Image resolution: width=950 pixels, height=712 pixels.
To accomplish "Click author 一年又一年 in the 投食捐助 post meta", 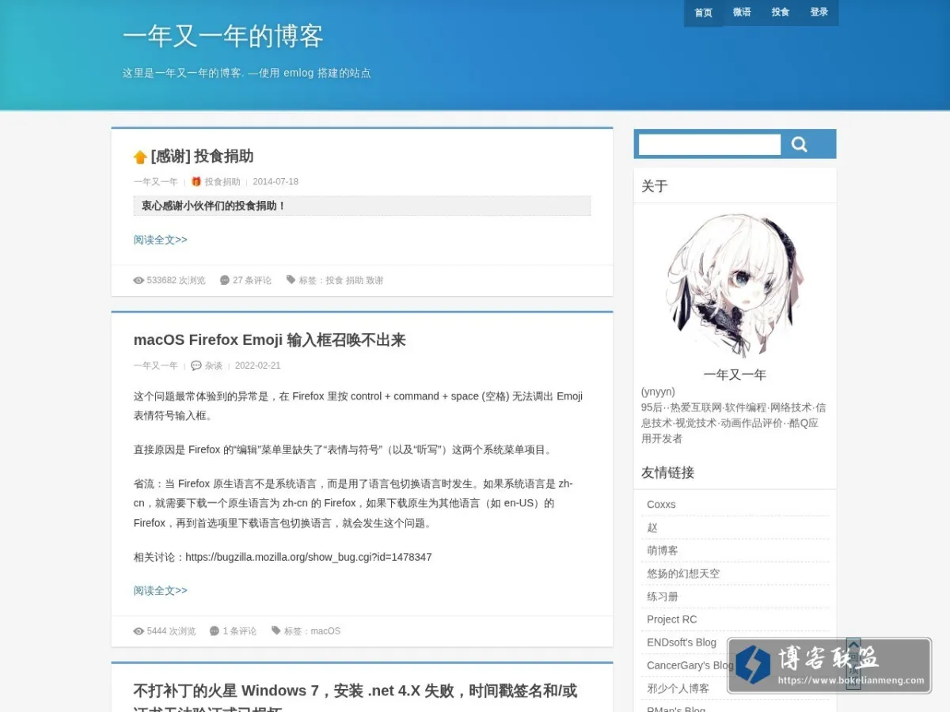I will point(156,182).
